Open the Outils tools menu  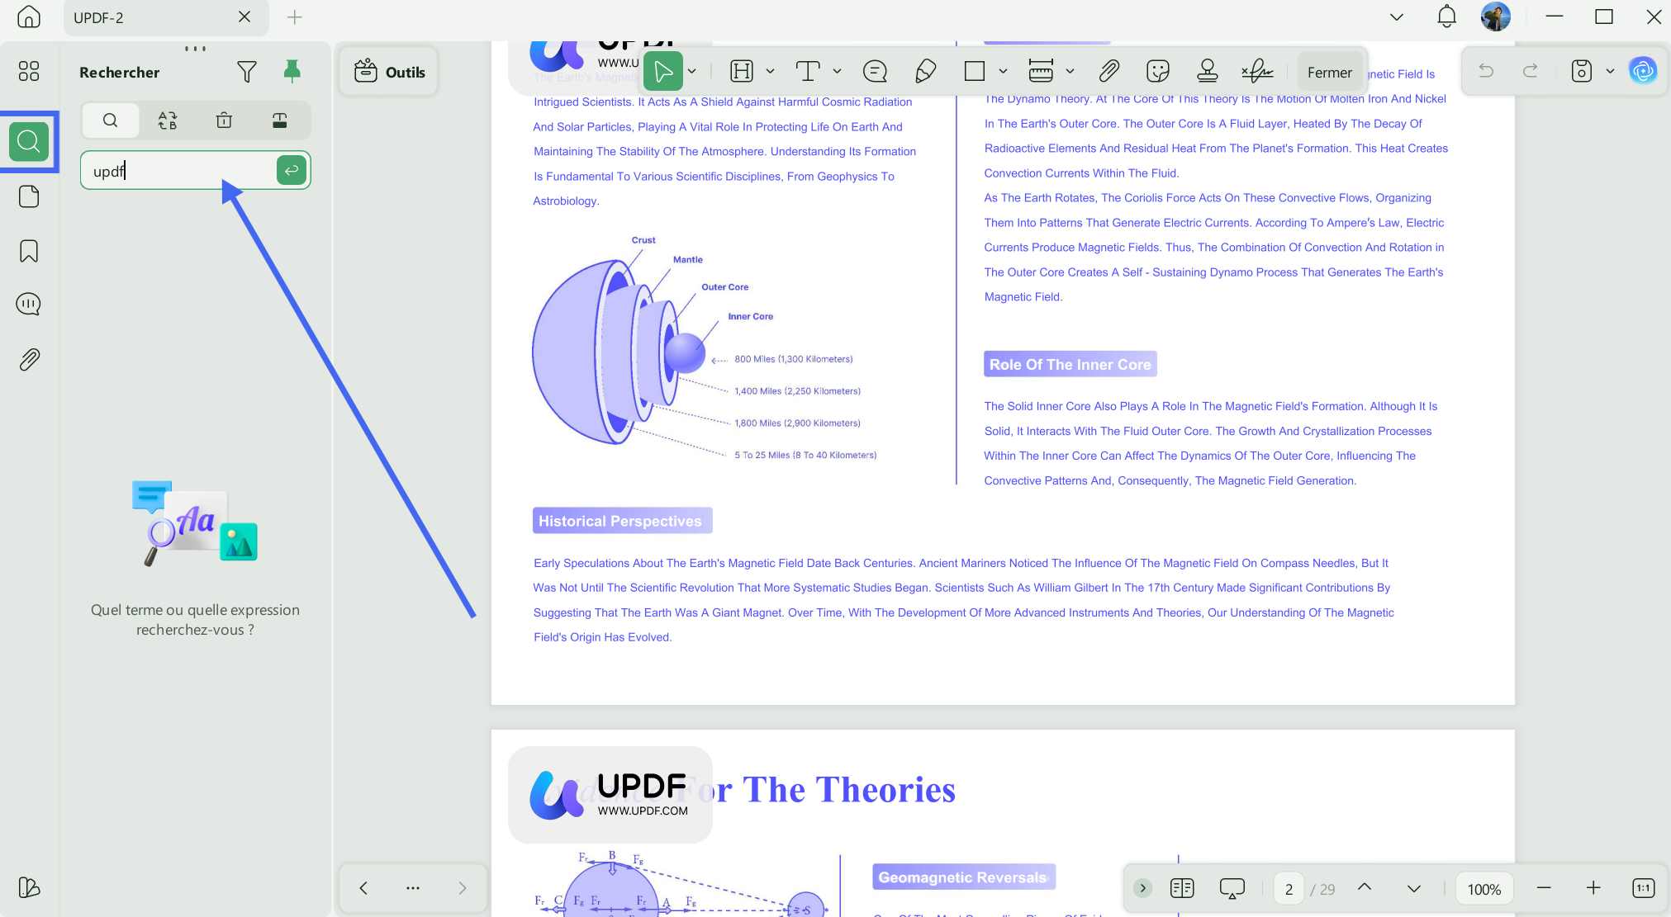(x=389, y=72)
